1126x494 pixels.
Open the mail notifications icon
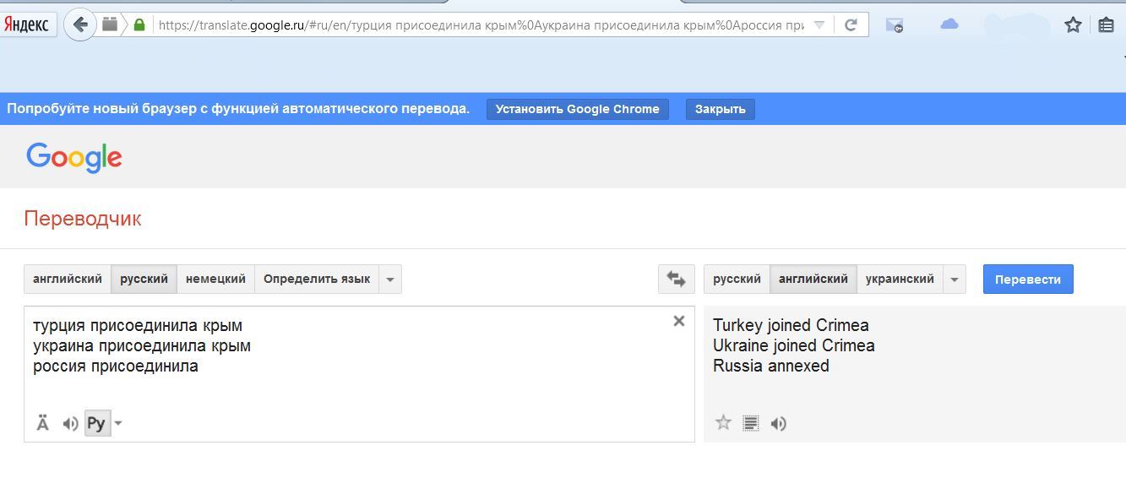895,25
